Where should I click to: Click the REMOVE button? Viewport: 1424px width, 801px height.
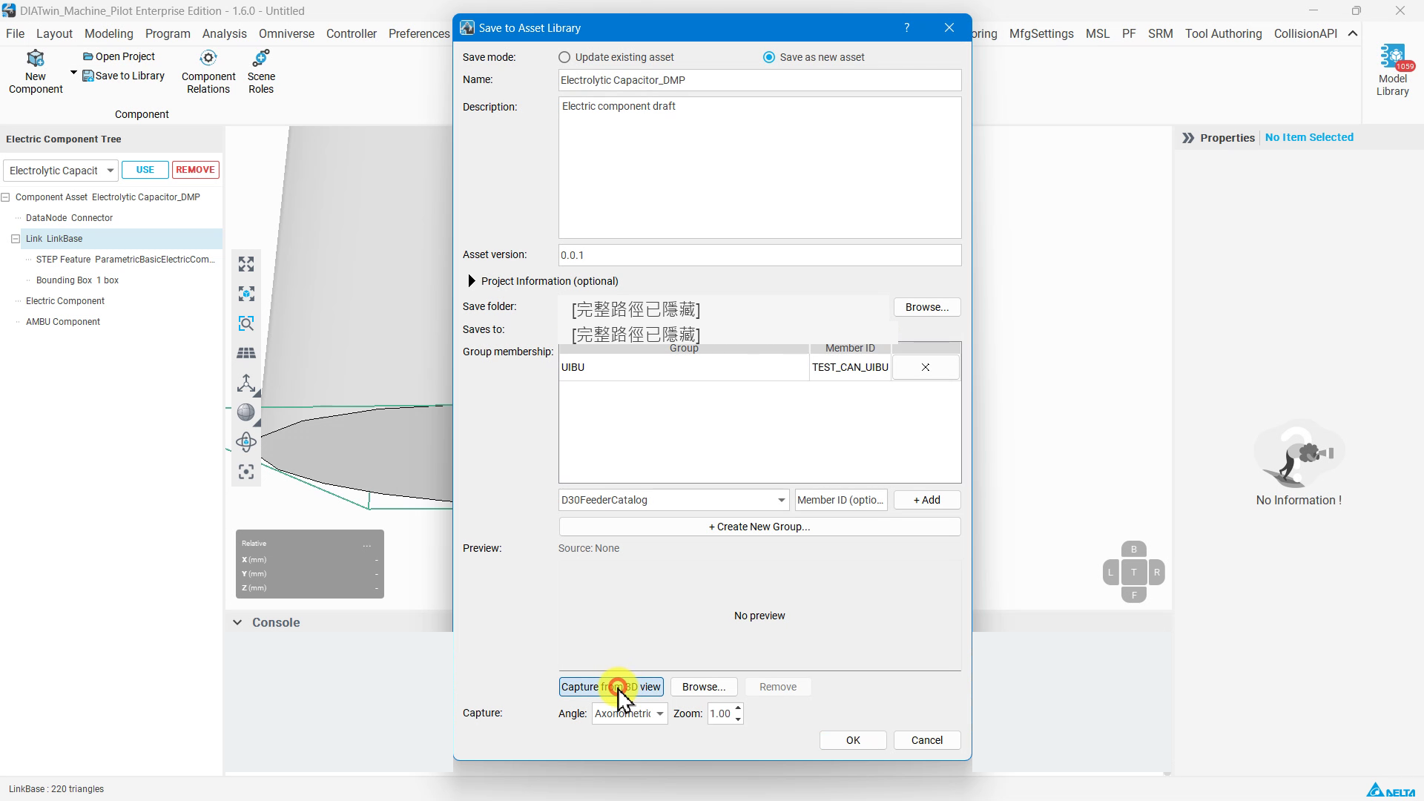196,170
